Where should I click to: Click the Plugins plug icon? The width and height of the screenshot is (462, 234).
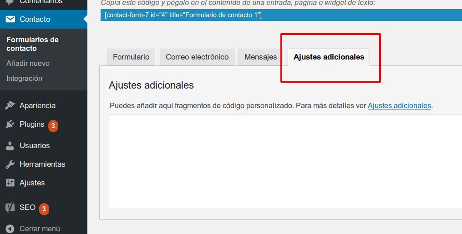(10, 124)
